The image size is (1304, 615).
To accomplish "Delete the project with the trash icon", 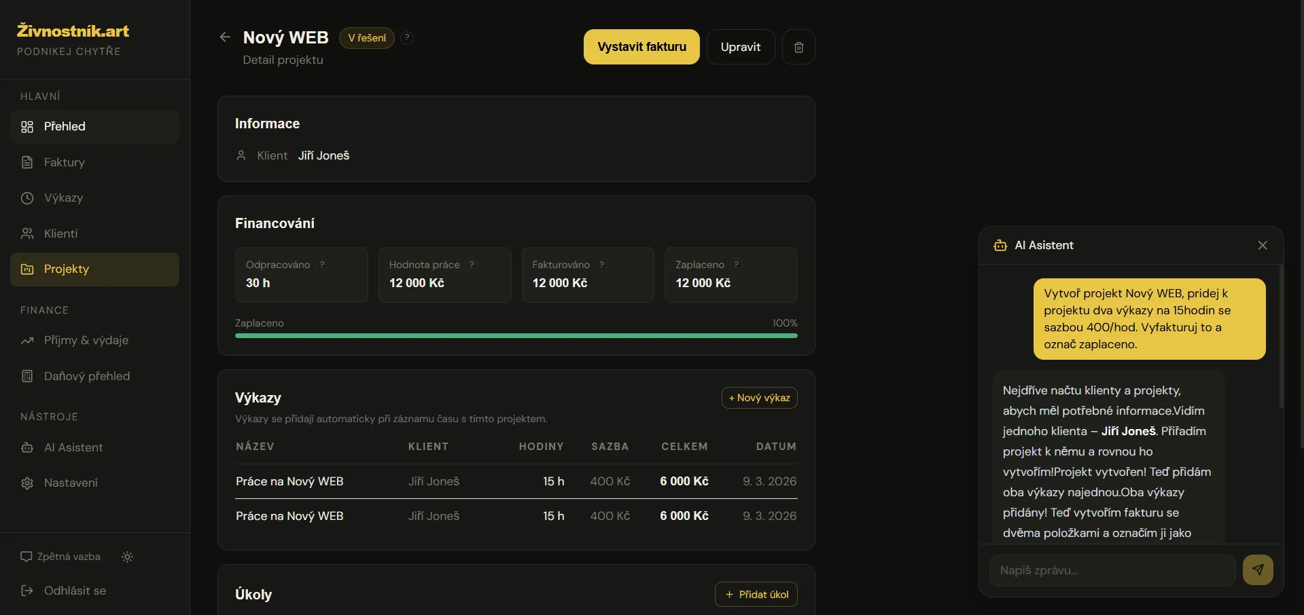I will click(x=798, y=47).
